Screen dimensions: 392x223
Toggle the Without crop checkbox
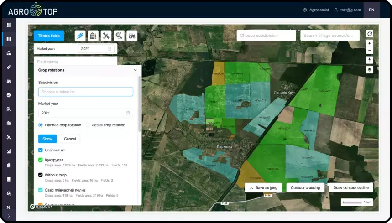coord(41,175)
